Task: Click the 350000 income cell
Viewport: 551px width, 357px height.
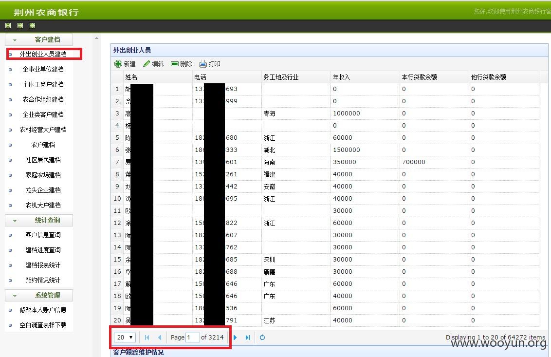Action: tap(365, 162)
